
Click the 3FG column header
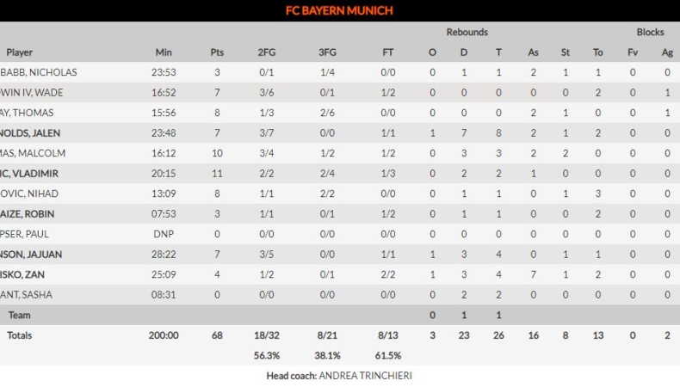pyautogui.click(x=327, y=52)
